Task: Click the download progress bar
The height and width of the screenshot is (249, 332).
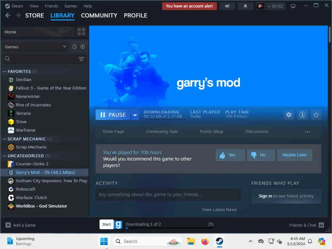Action: point(170,228)
